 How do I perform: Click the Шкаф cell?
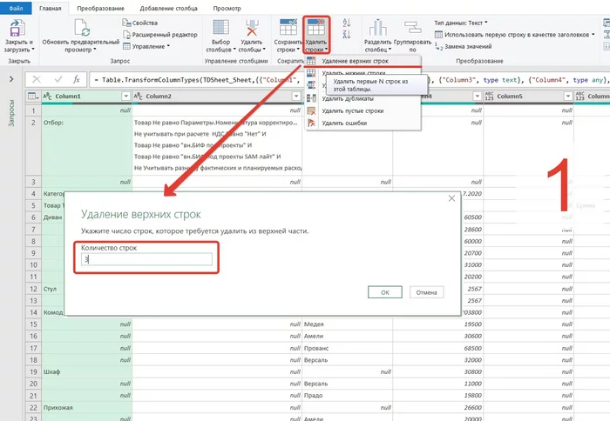pos(87,372)
